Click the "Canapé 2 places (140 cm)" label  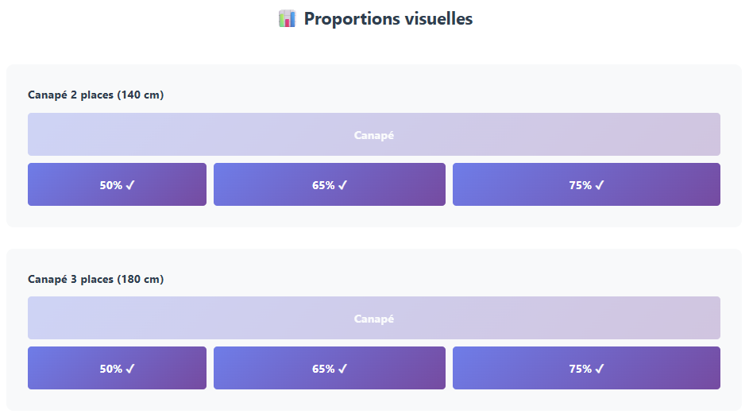[x=96, y=95]
